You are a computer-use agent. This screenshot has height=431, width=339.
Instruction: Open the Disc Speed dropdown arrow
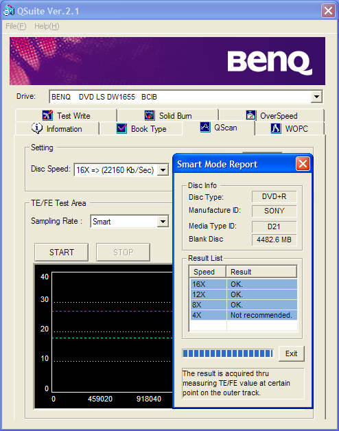tap(163, 170)
